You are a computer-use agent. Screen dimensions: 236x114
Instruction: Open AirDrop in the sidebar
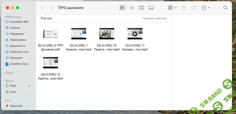tap(15, 28)
